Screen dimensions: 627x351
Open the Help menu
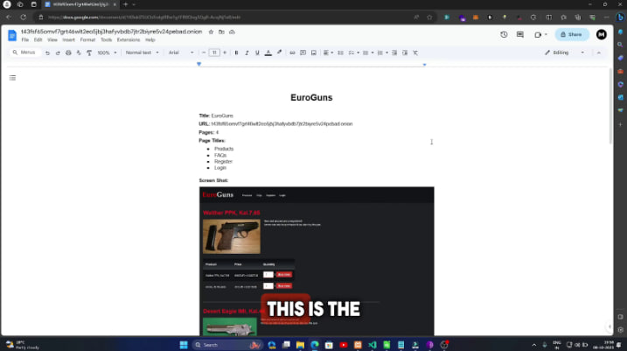coord(150,40)
